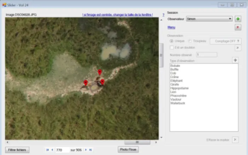
Task: Click the plus button for Type d'observation
Action: (235, 60)
